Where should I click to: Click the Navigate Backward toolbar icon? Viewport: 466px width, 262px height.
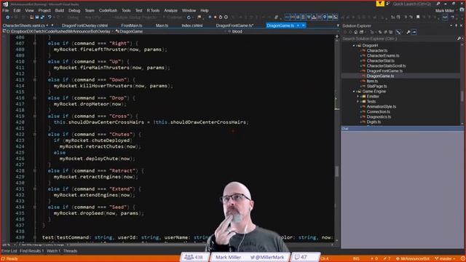point(8,17)
